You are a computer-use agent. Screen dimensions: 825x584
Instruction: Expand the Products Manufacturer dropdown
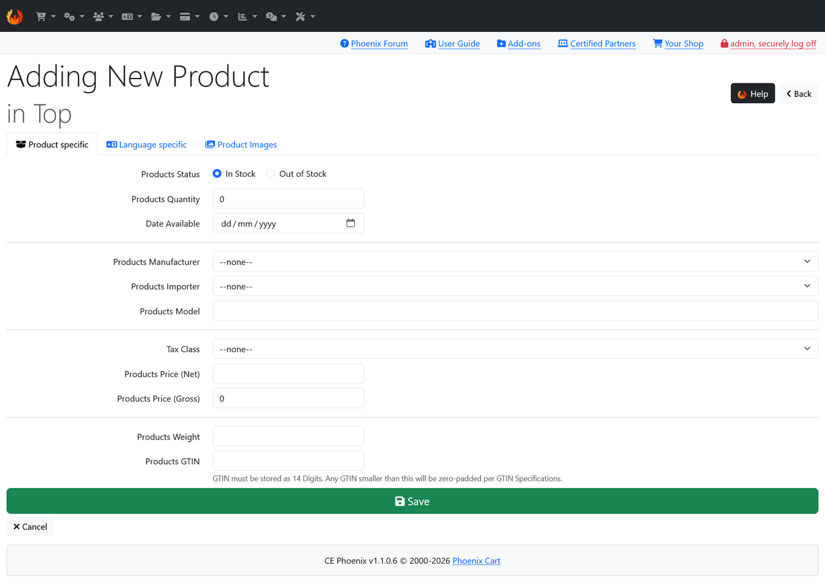(516, 262)
